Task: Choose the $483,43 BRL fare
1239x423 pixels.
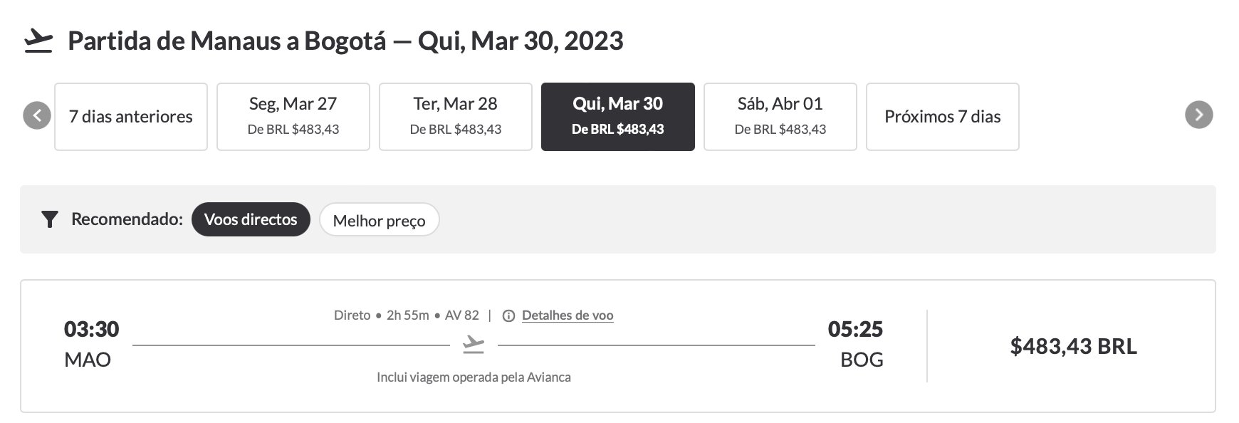Action: (x=1073, y=346)
